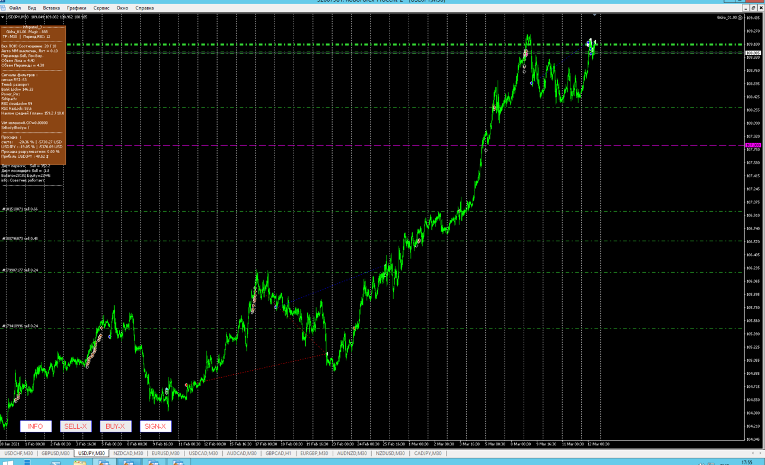The height and width of the screenshot is (465, 765).
Task: Switch to the EURUSD,M30 chart tab
Action: pyautogui.click(x=165, y=454)
